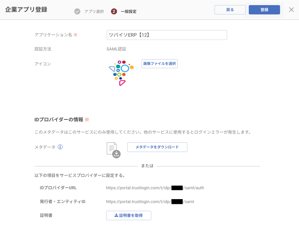The image size is (299, 228).
Task: Click the アプリケーション名 field label
Action: 53,35
